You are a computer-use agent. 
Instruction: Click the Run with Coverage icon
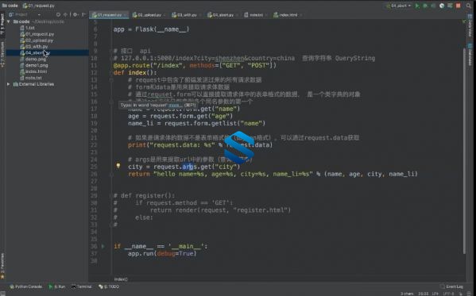(433, 6)
